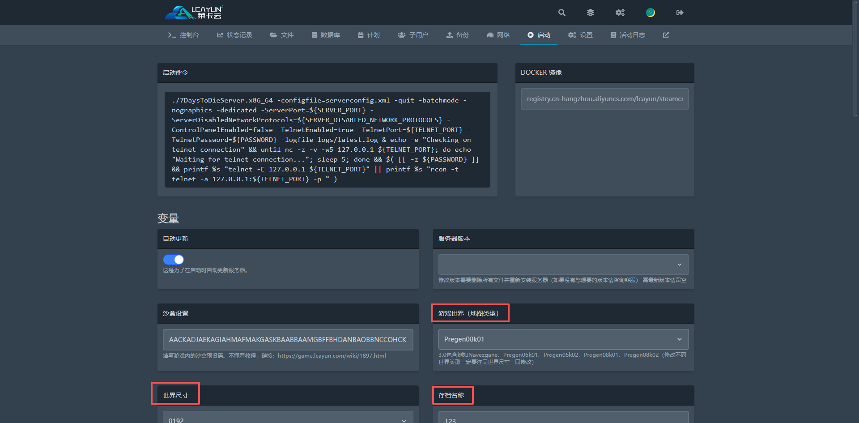859x423 pixels.
Task: Click the user avatar icon
Action: pyautogui.click(x=651, y=13)
